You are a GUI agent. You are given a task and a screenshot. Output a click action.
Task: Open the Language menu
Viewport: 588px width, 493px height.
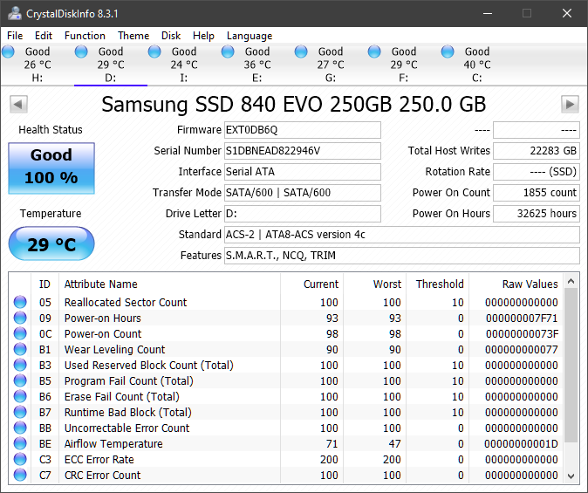(x=250, y=36)
